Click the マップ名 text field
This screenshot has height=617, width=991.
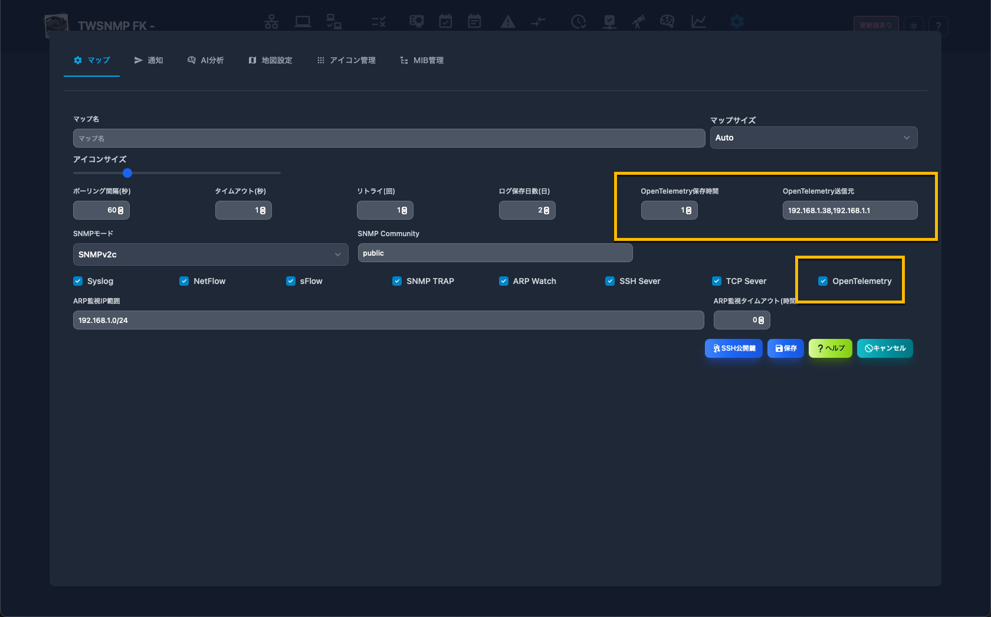(389, 138)
